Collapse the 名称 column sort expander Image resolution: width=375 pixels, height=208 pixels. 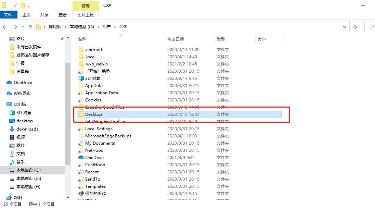120,35
